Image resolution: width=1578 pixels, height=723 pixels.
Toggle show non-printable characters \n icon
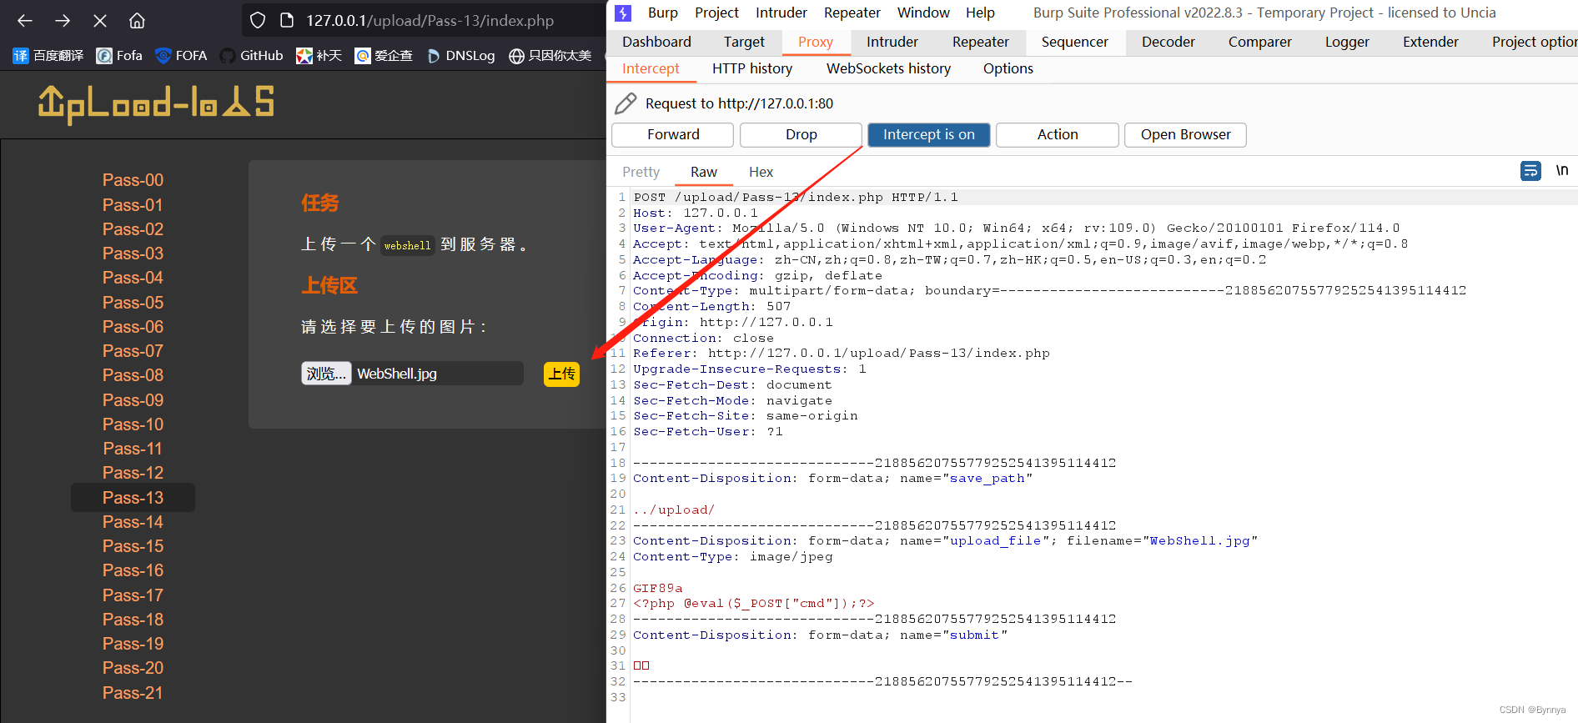1561,171
